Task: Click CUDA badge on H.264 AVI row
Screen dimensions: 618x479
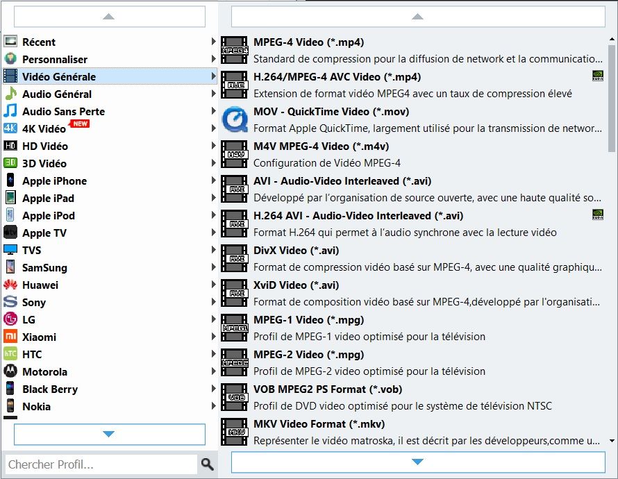Action: [597, 215]
